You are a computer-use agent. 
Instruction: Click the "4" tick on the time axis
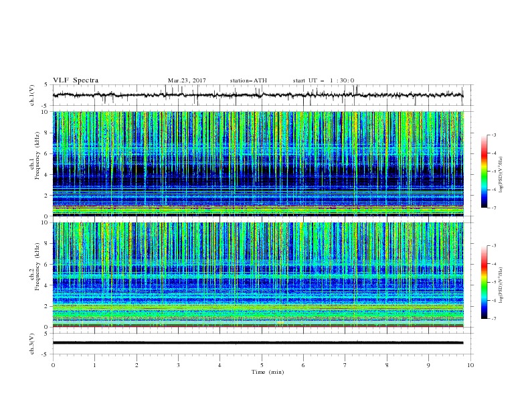pyautogui.click(x=219, y=365)
